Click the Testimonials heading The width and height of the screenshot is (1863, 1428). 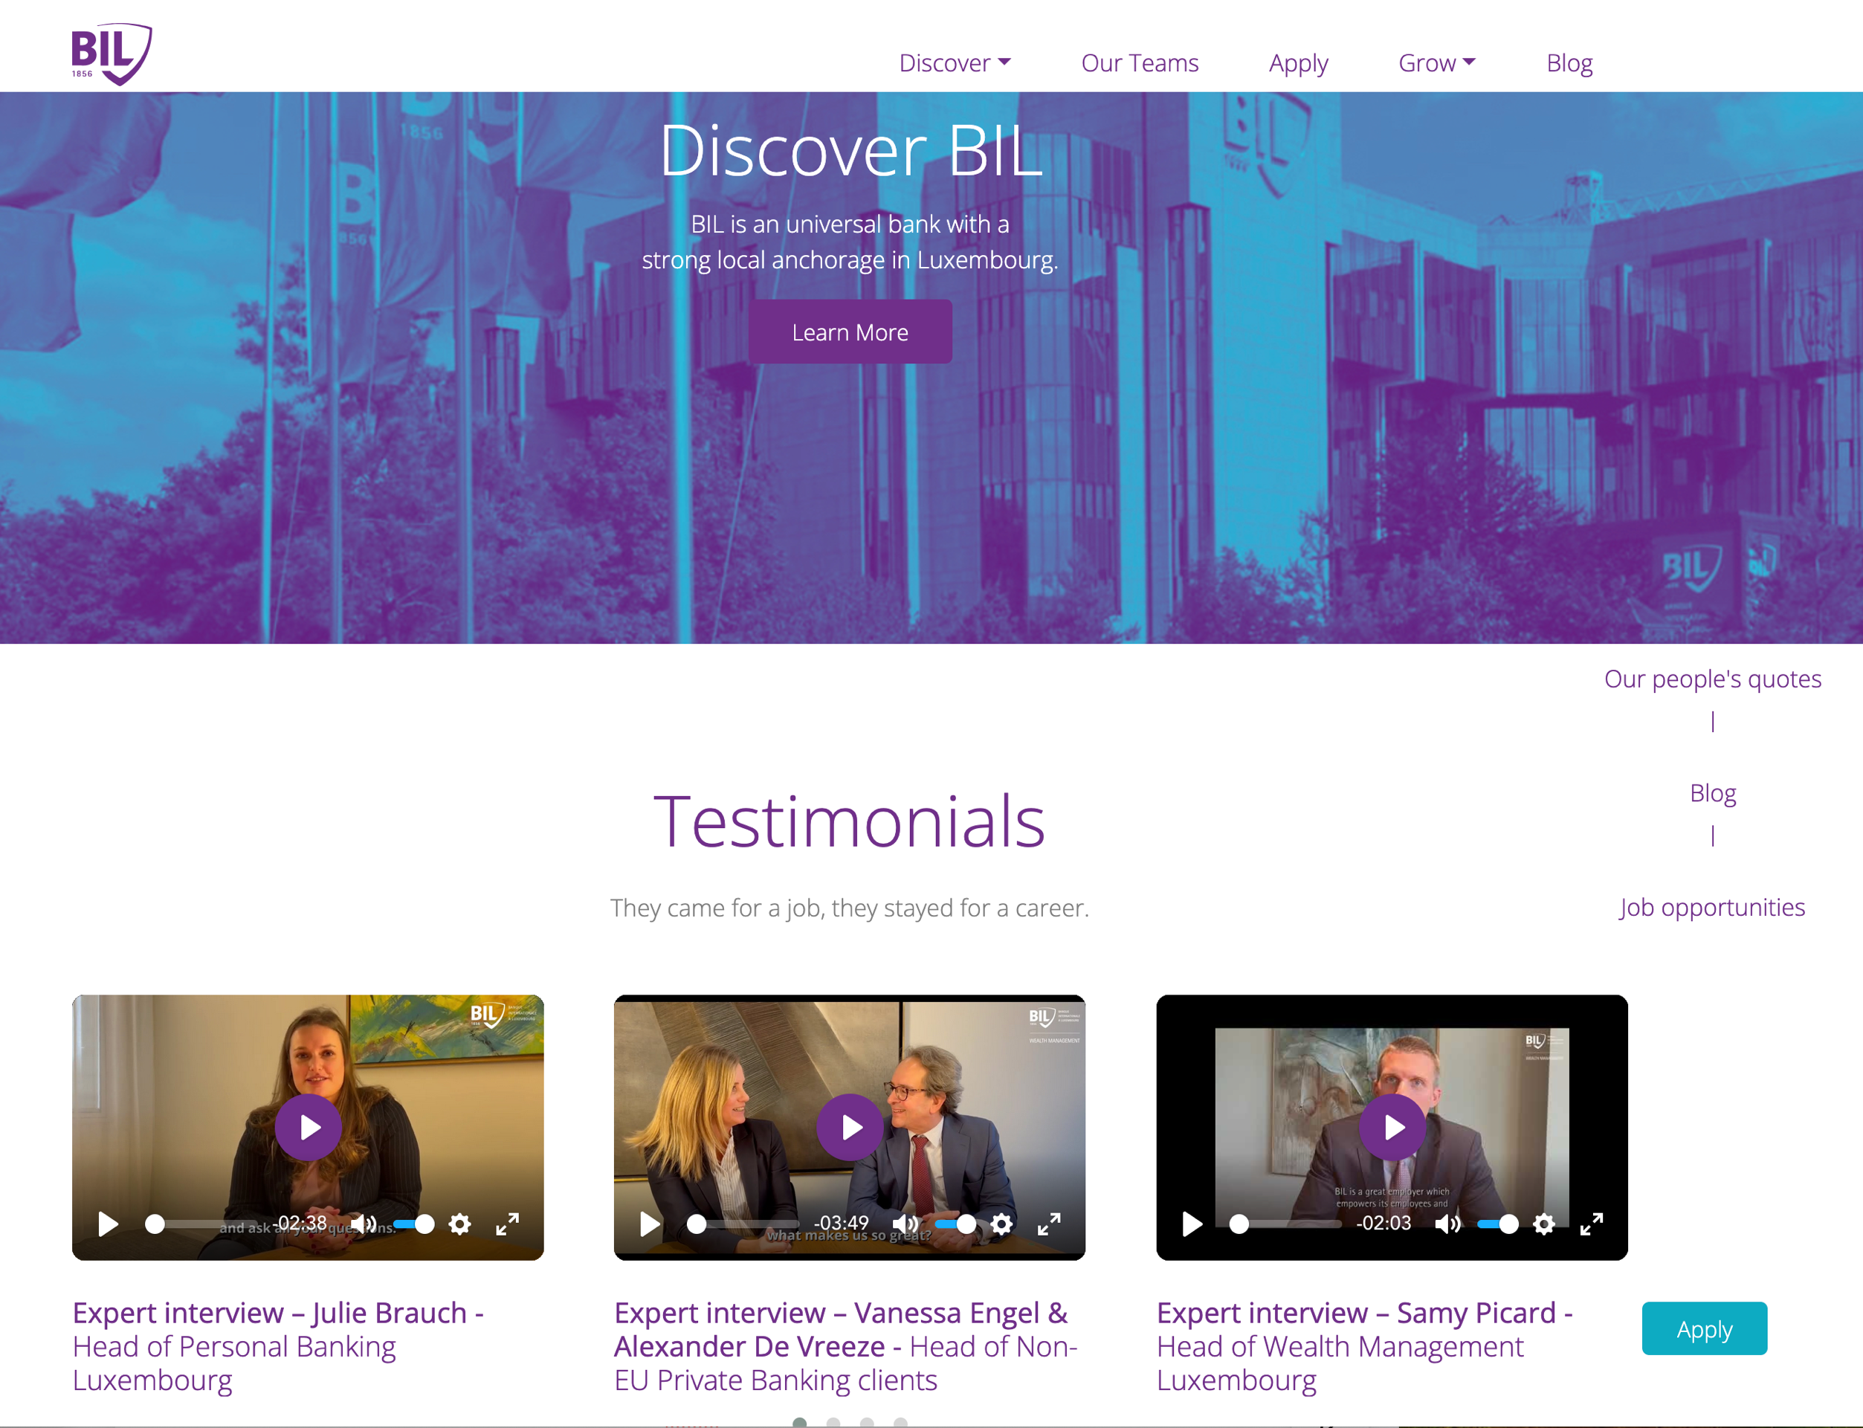[x=850, y=821]
